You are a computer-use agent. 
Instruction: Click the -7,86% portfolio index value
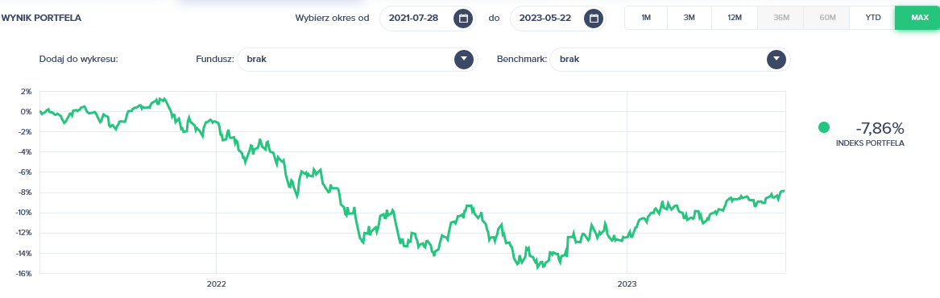(880, 128)
